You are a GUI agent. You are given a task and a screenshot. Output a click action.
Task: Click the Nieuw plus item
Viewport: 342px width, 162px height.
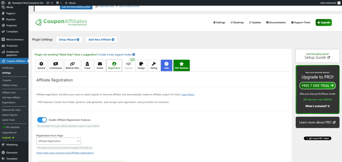70,3
